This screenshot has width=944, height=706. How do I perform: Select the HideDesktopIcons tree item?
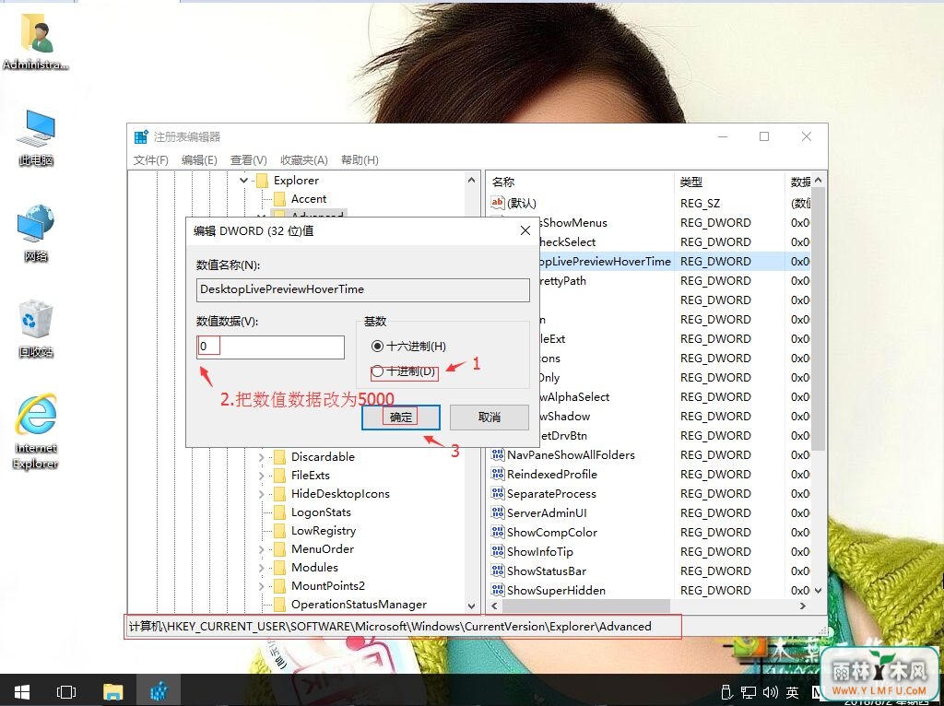[x=340, y=493]
